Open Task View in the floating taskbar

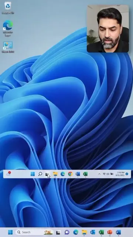pyautogui.click(x=48, y=174)
